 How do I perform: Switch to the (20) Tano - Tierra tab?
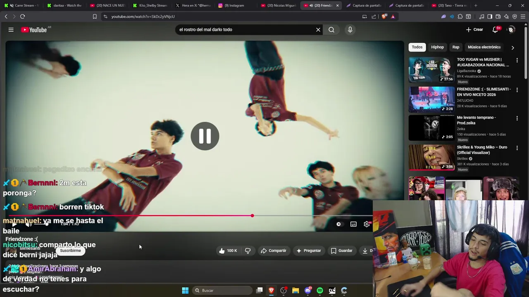point(449,5)
